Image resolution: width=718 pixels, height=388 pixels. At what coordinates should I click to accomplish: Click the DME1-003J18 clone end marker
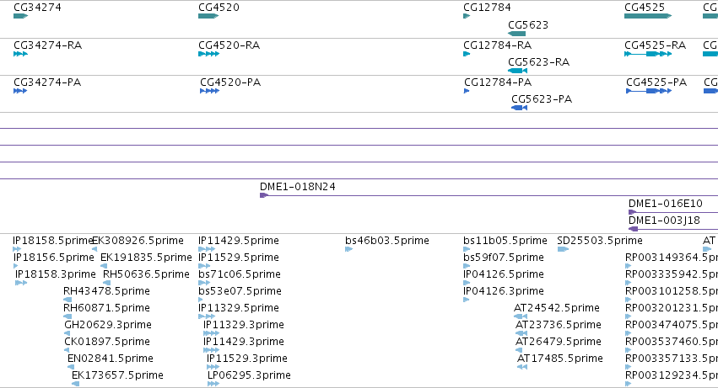click(x=633, y=229)
